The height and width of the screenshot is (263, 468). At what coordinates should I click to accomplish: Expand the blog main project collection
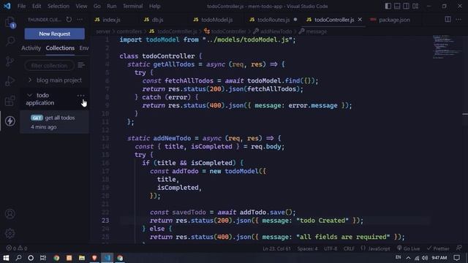tap(55, 80)
